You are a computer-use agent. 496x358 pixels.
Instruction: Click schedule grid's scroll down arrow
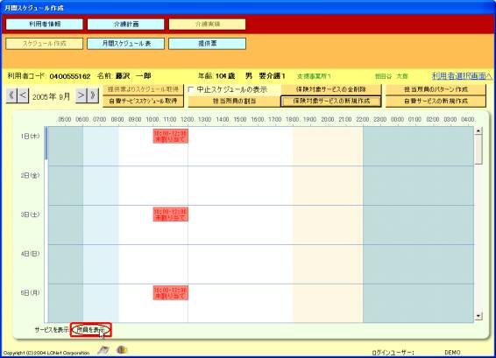(478, 316)
